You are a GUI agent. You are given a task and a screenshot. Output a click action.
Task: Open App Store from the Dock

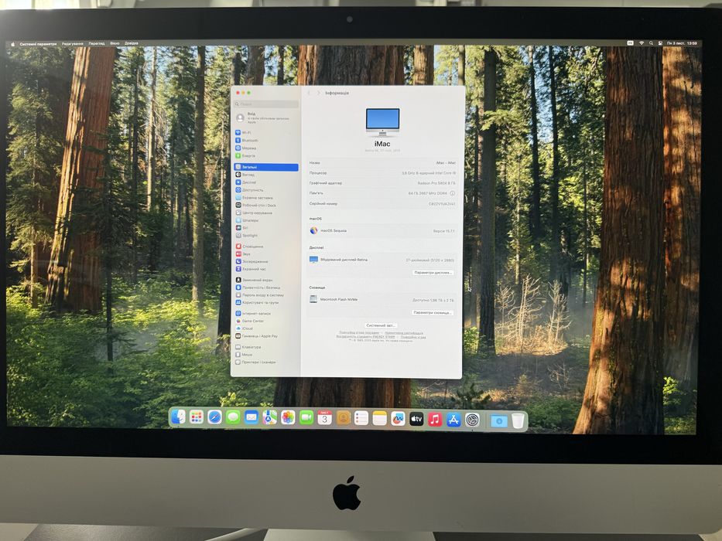click(x=453, y=420)
